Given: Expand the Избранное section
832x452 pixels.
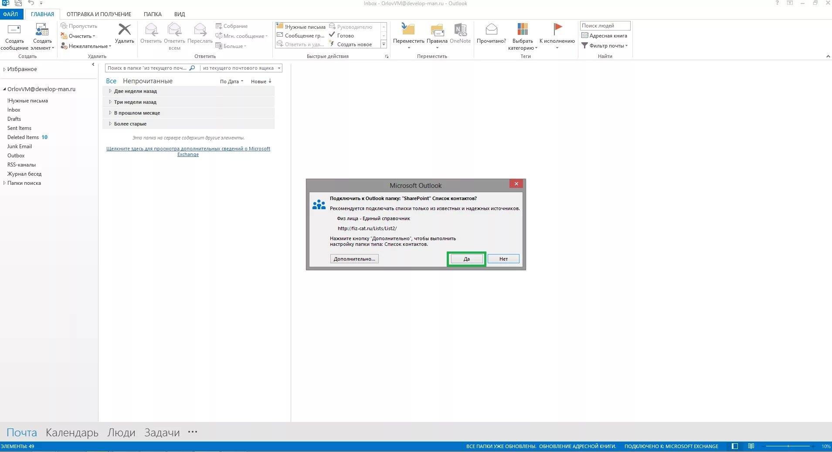Looking at the screenshot, I should click(x=4, y=69).
